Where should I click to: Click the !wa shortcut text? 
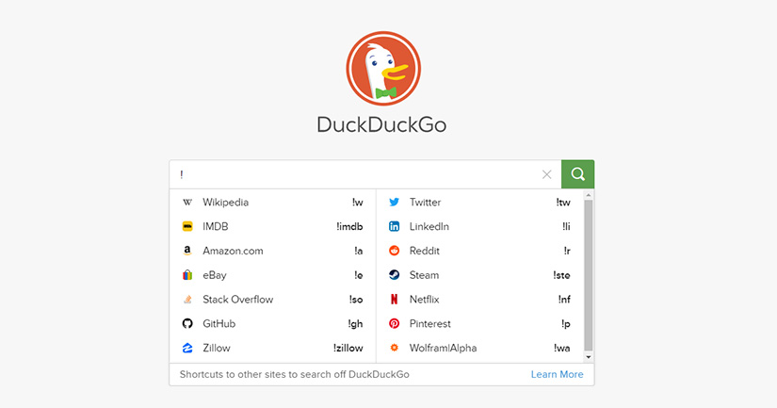coord(562,348)
